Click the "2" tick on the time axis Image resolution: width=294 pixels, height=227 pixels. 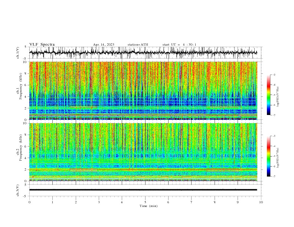pyautogui.click(x=76, y=202)
